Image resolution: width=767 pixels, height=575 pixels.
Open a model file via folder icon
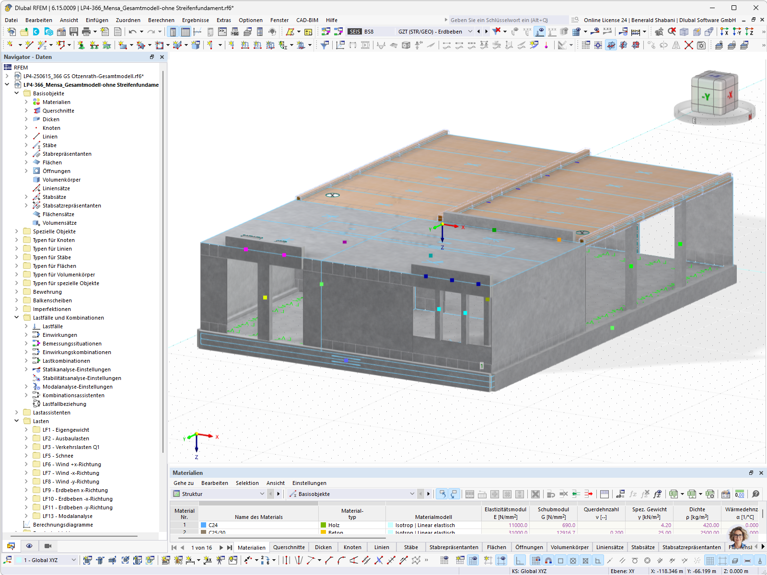pyautogui.click(x=24, y=32)
